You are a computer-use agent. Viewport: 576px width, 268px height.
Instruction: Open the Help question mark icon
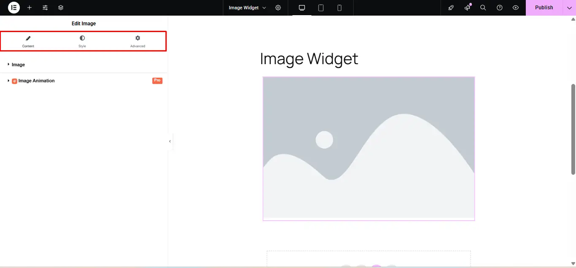pos(500,8)
